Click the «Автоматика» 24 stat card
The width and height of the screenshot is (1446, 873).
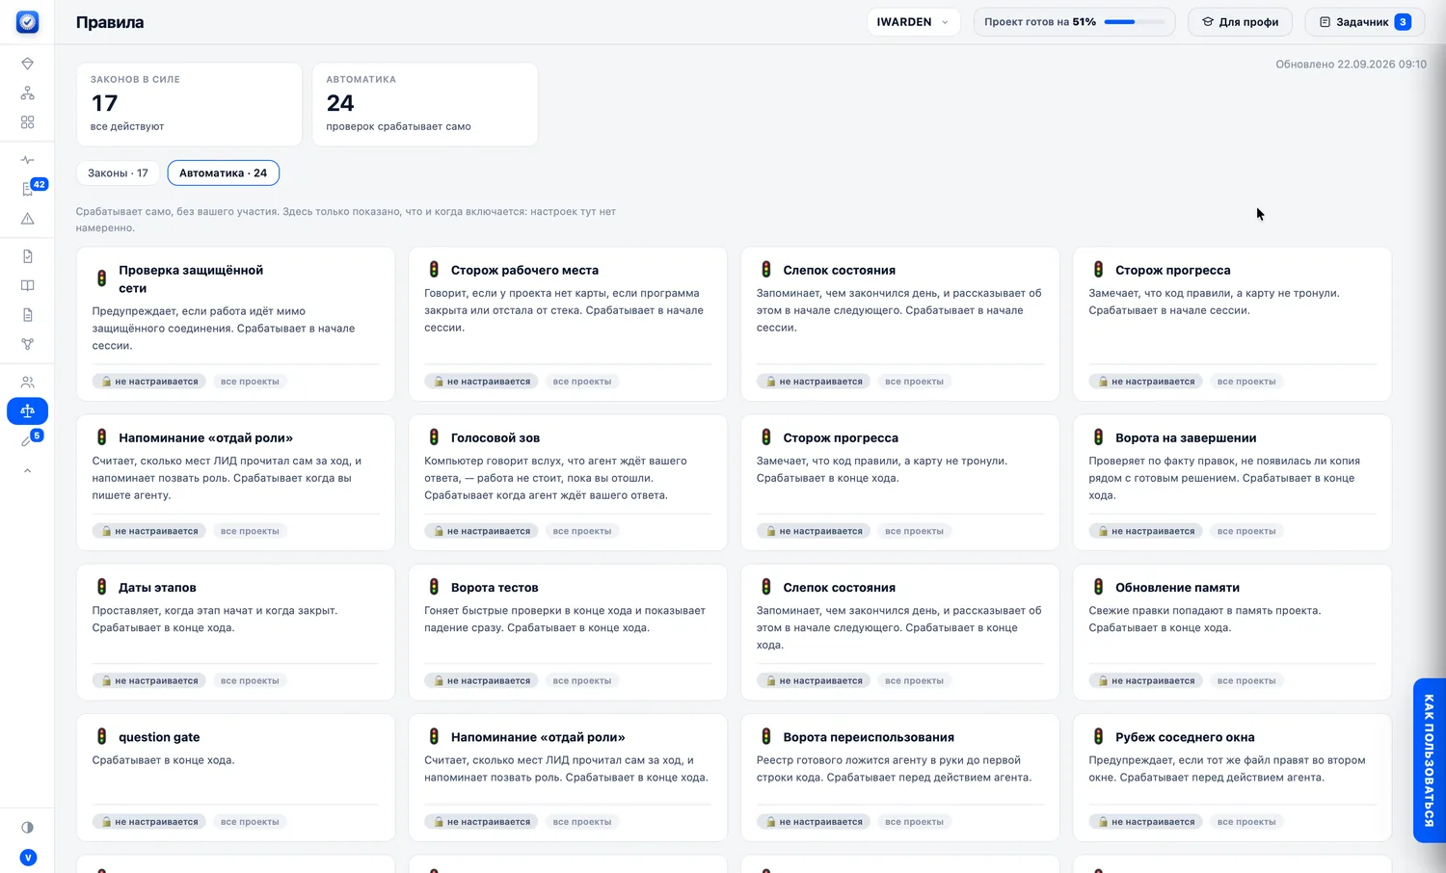tap(425, 104)
